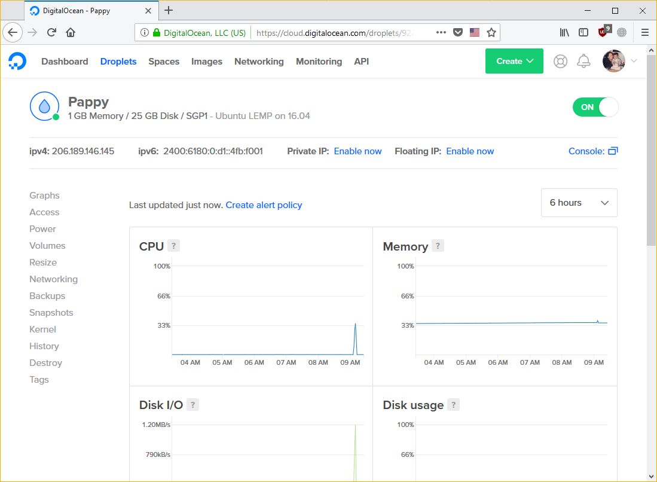
Task: Click the Pappy droplet icon
Action: click(x=44, y=106)
